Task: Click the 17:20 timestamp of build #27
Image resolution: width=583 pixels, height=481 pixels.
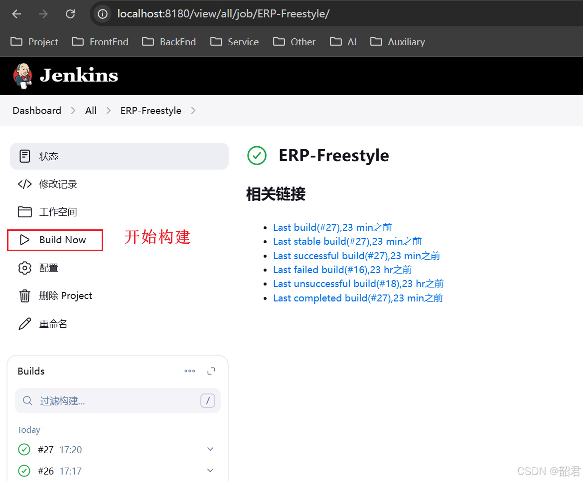Action: point(71,450)
